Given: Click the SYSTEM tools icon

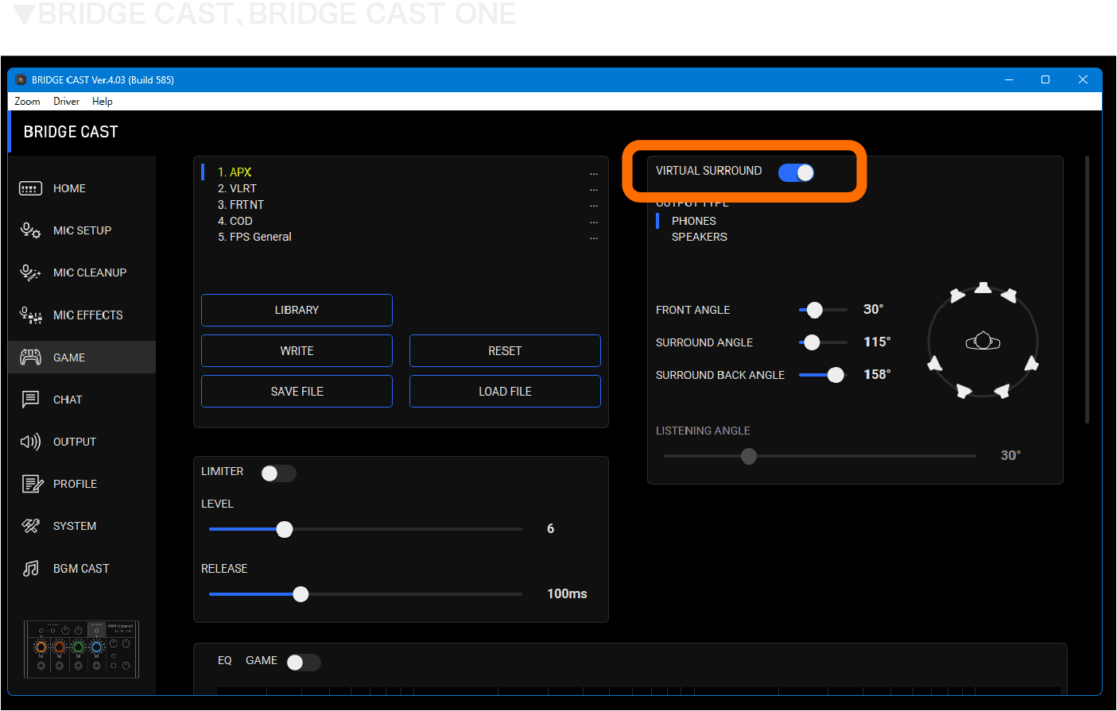Looking at the screenshot, I should tap(30, 526).
